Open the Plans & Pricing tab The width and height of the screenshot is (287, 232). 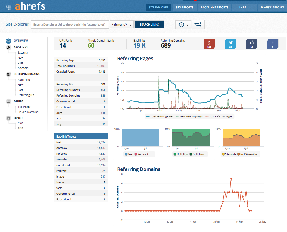pyautogui.click(x=272, y=8)
